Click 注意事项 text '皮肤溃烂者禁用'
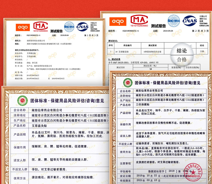 158,162
